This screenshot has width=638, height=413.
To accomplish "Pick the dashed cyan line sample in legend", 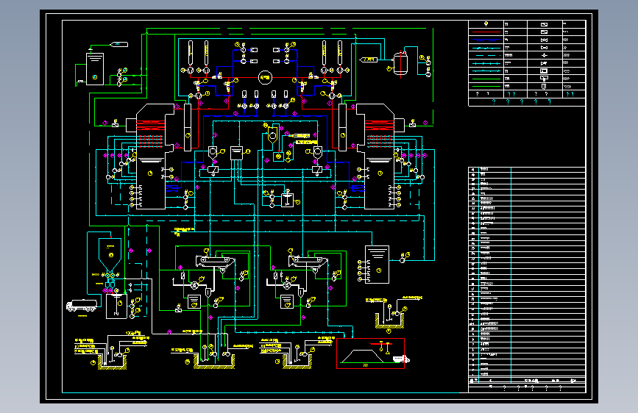I will (x=486, y=55).
